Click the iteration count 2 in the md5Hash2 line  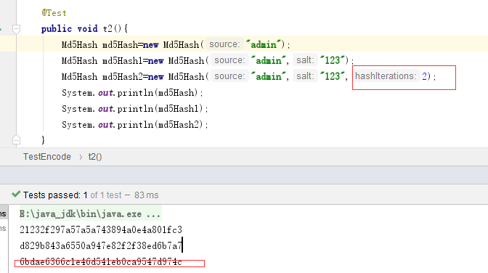[x=424, y=76]
